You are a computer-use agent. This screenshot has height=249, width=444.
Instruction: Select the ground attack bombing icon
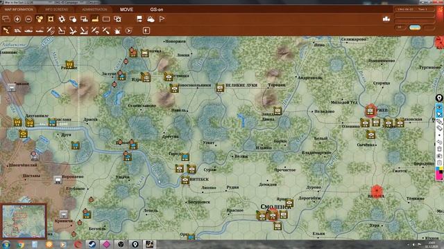point(62,30)
